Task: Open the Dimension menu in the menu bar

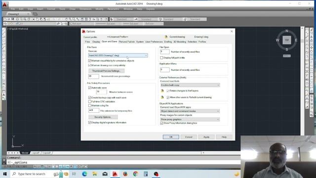Action: (85, 9)
